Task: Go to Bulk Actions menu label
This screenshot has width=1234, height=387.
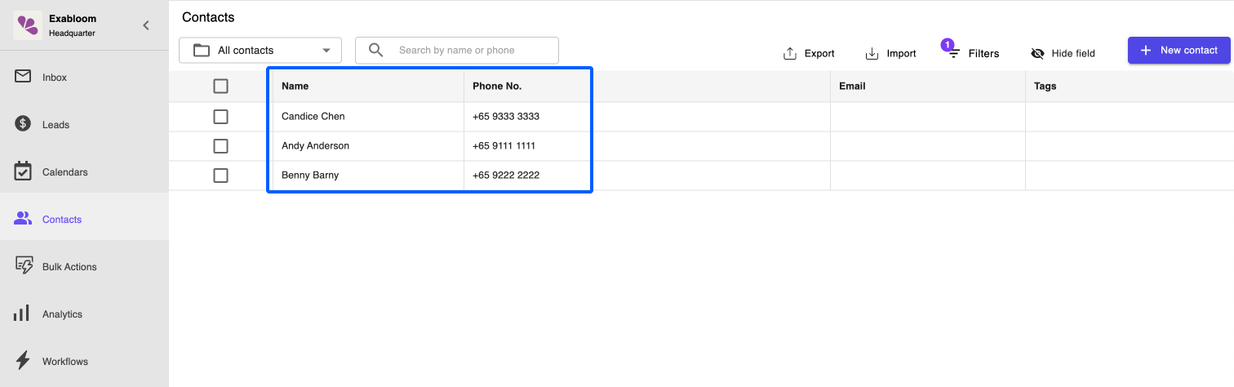Action: [x=69, y=267]
